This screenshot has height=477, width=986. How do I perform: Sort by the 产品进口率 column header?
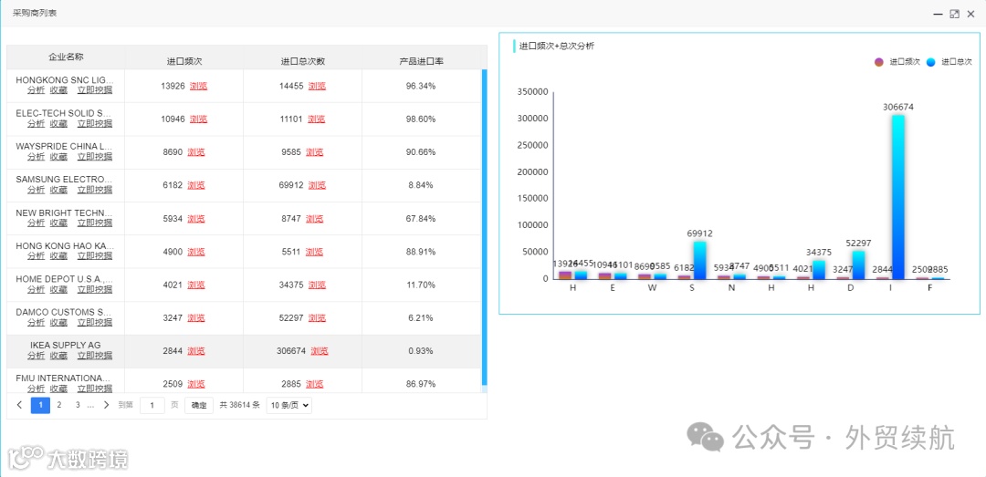point(421,62)
